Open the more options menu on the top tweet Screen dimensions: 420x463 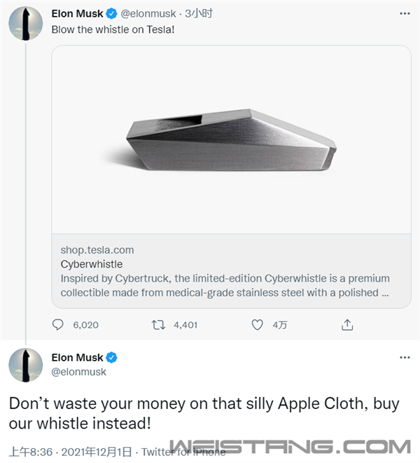(x=405, y=13)
